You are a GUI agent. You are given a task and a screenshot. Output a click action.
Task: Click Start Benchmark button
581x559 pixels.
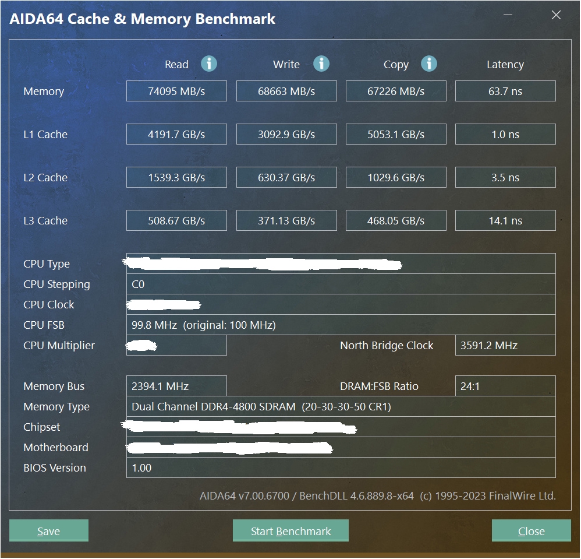click(291, 531)
